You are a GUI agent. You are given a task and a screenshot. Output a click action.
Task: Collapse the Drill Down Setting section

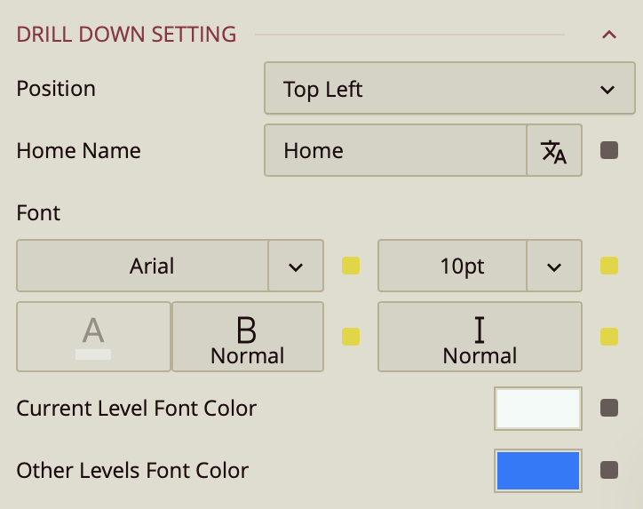pos(608,35)
